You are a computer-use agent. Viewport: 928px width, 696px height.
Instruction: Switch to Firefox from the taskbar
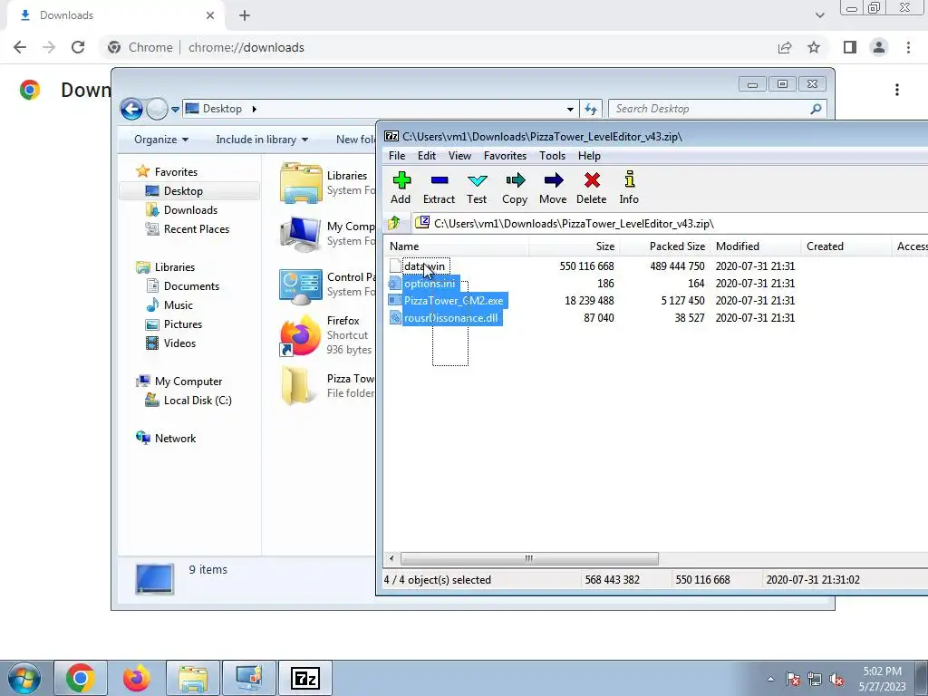tap(137, 678)
